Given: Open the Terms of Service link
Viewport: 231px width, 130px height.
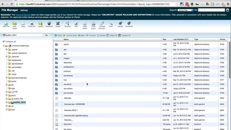Looking at the screenshot, I should click(x=23, y=15).
